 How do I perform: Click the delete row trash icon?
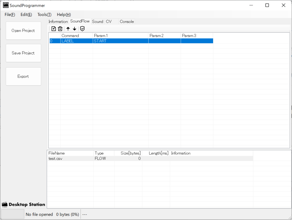coord(60,28)
